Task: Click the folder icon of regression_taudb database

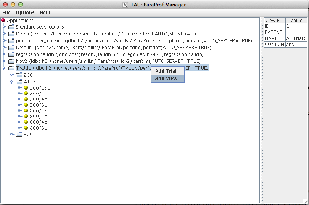Action: [11, 54]
